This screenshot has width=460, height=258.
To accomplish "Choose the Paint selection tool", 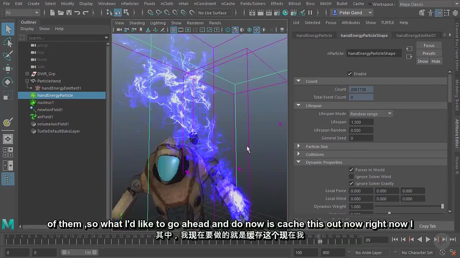I will tap(8, 56).
